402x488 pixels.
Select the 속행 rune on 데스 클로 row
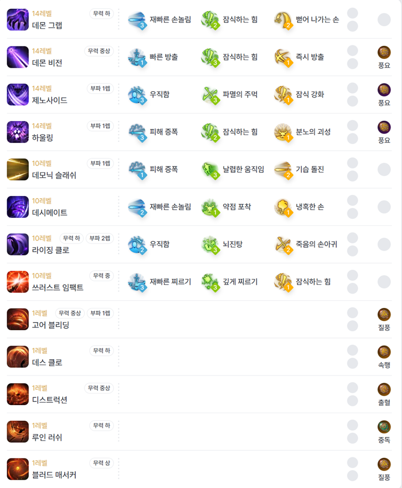click(384, 352)
